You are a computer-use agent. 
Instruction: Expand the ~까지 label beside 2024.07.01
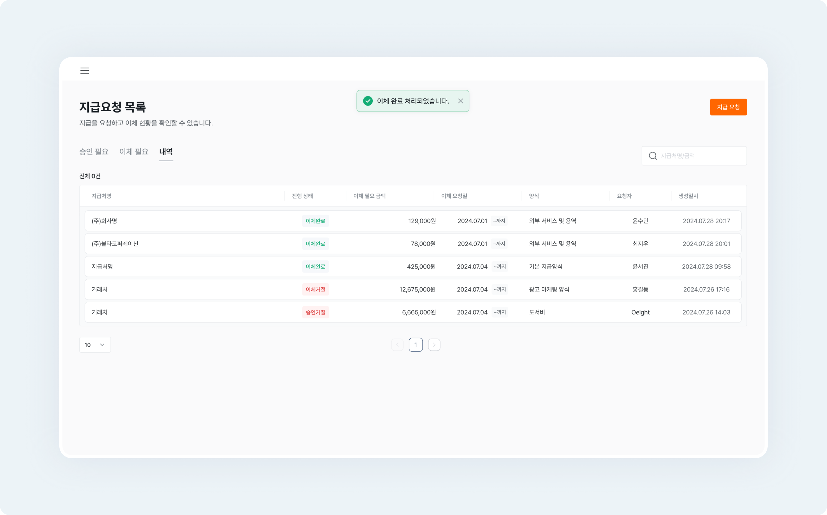click(499, 221)
